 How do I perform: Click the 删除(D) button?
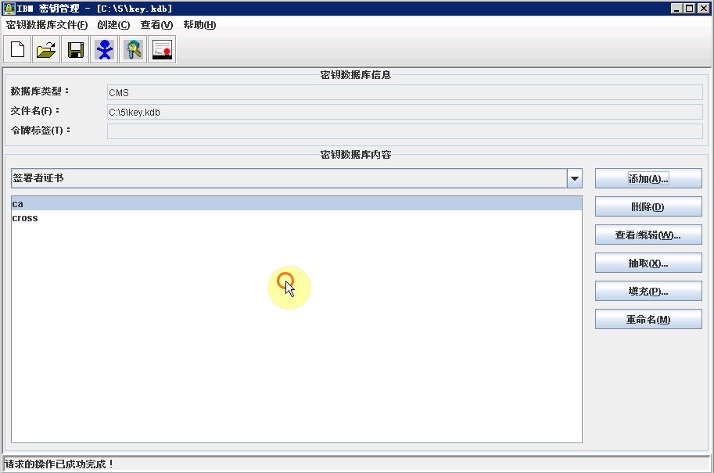(x=648, y=207)
